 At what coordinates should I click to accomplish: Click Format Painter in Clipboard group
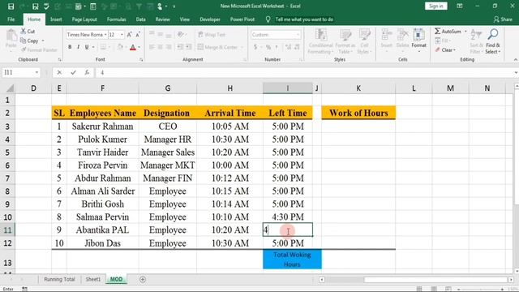(x=39, y=50)
